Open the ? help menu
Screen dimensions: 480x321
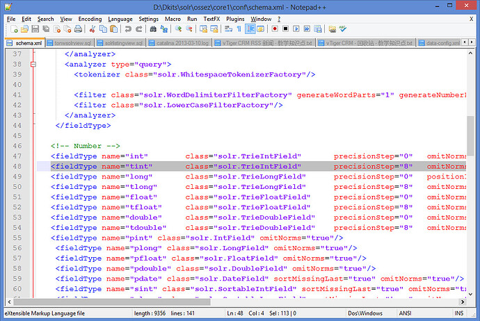(279, 19)
